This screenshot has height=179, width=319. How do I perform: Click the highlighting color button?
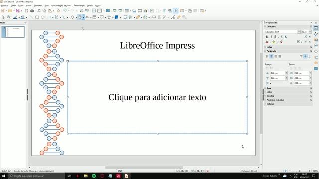(274, 42)
